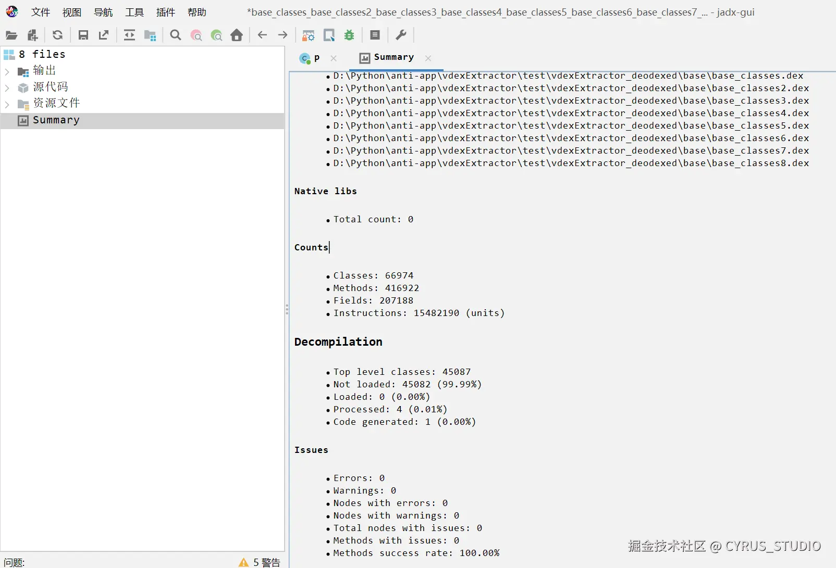Viewport: 836px width, 568px height.
Task: Open the debugger bug icon
Action: [349, 35]
